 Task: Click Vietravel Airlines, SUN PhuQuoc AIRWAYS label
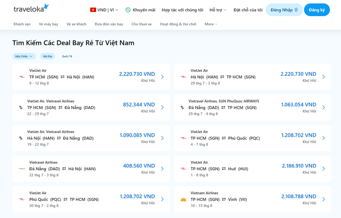coord(224,101)
